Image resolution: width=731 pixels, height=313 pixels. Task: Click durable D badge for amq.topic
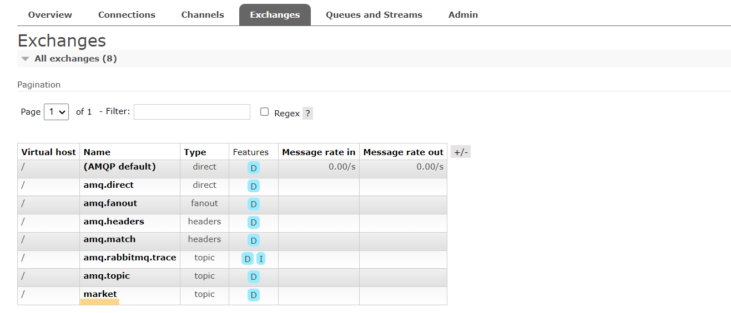tap(254, 277)
